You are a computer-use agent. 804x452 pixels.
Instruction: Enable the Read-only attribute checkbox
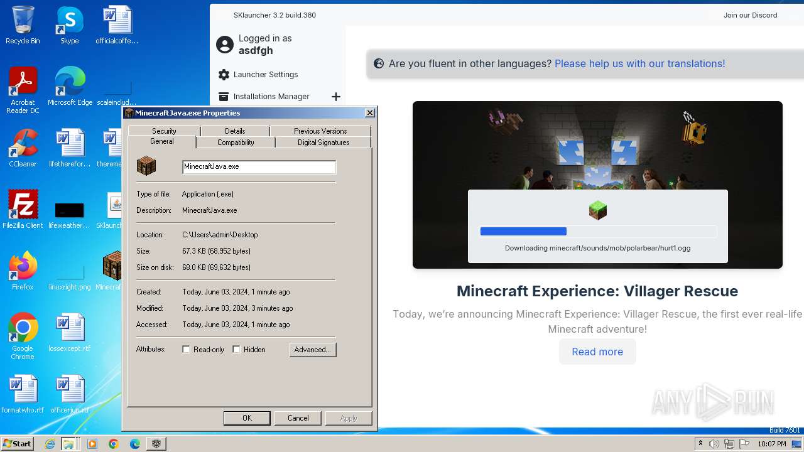(x=187, y=350)
